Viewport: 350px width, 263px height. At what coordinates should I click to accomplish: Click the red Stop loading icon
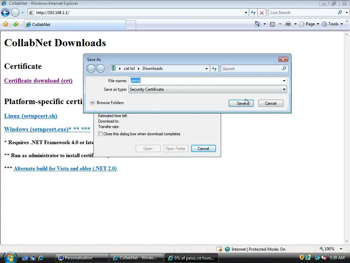[262, 13]
